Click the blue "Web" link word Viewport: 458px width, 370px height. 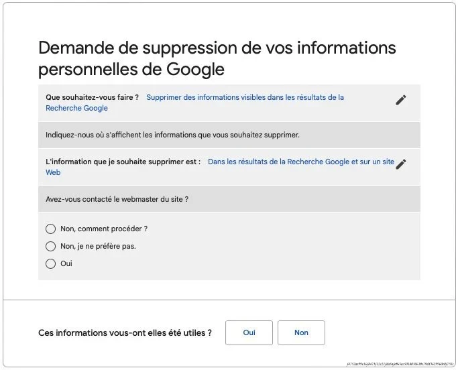point(53,172)
